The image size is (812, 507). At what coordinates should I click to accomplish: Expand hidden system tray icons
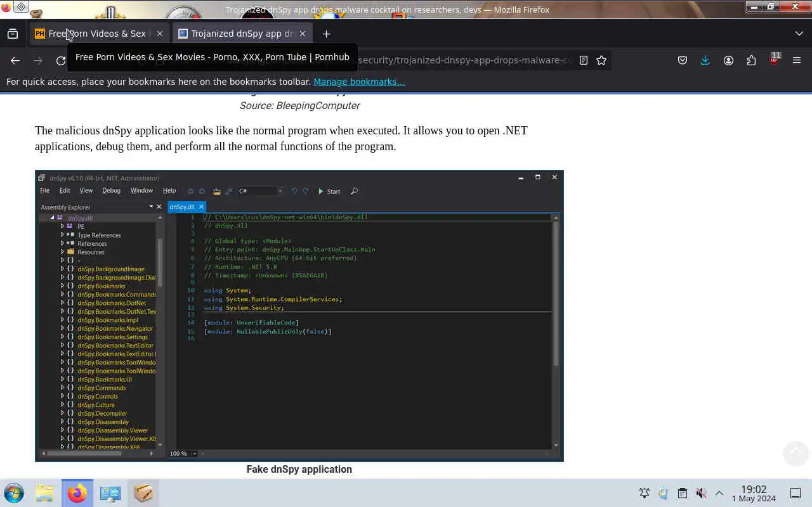(719, 493)
